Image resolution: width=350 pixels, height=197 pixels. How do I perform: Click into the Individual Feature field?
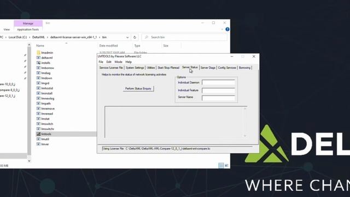pyautogui.click(x=218, y=90)
